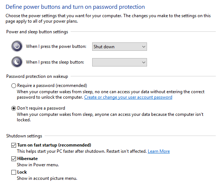
Task: Click the "This helps start your PC faster" text
Action: point(82,151)
